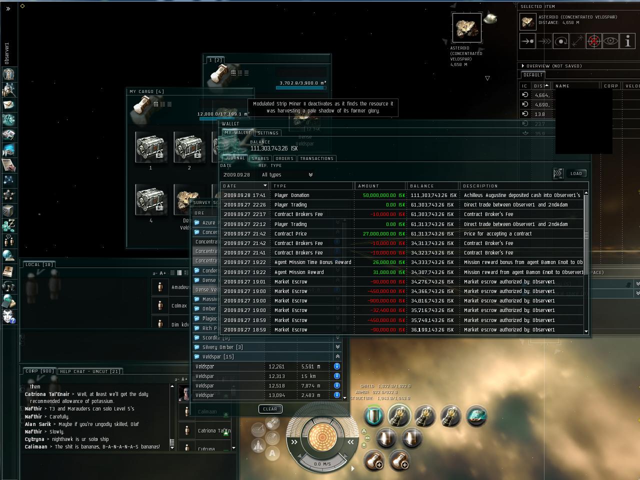This screenshot has height=480, width=640.
Task: Open the Ref. Type 'All types' dropdown
Action: tap(287, 174)
